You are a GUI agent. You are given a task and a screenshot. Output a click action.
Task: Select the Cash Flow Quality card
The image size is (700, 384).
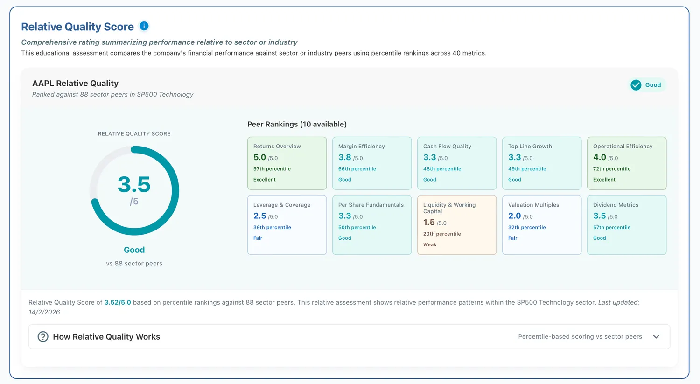pyautogui.click(x=457, y=163)
